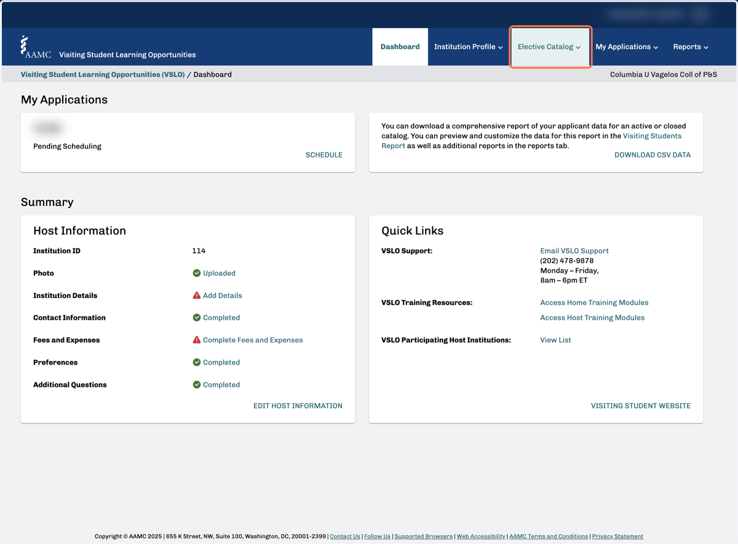The width and height of the screenshot is (738, 544).
Task: Click the AAMC logo in the header
Action: [x=36, y=47]
